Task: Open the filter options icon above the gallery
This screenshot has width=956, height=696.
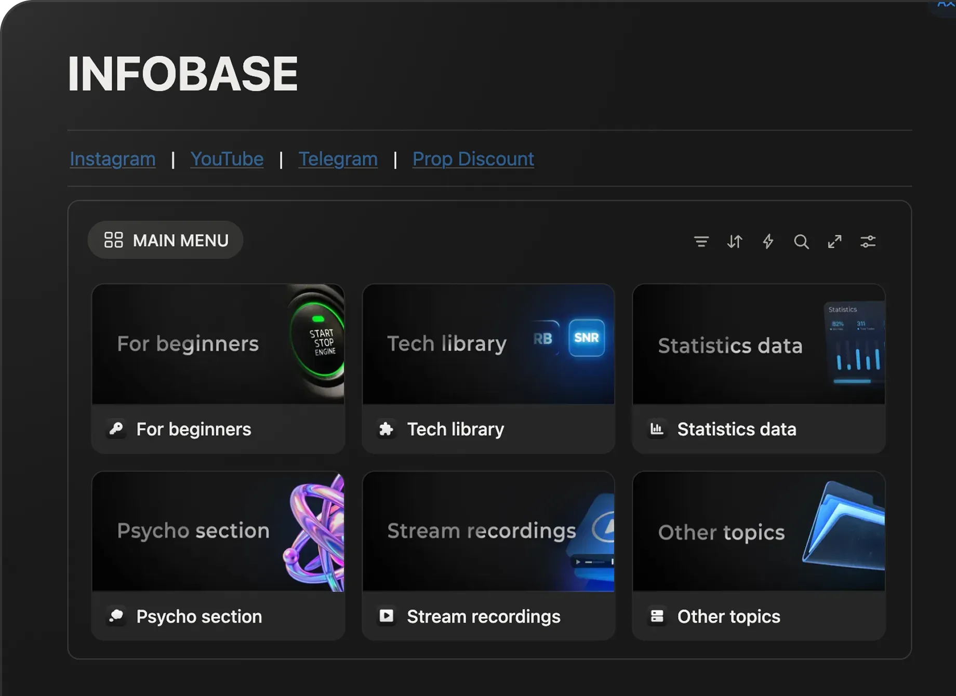Action: pos(702,241)
